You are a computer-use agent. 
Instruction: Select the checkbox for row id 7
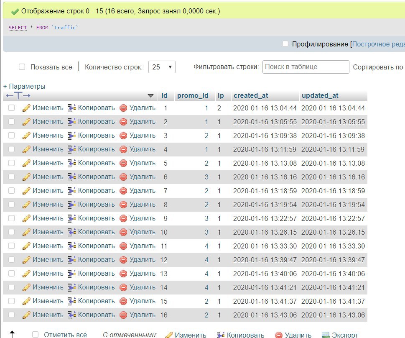click(x=12, y=191)
